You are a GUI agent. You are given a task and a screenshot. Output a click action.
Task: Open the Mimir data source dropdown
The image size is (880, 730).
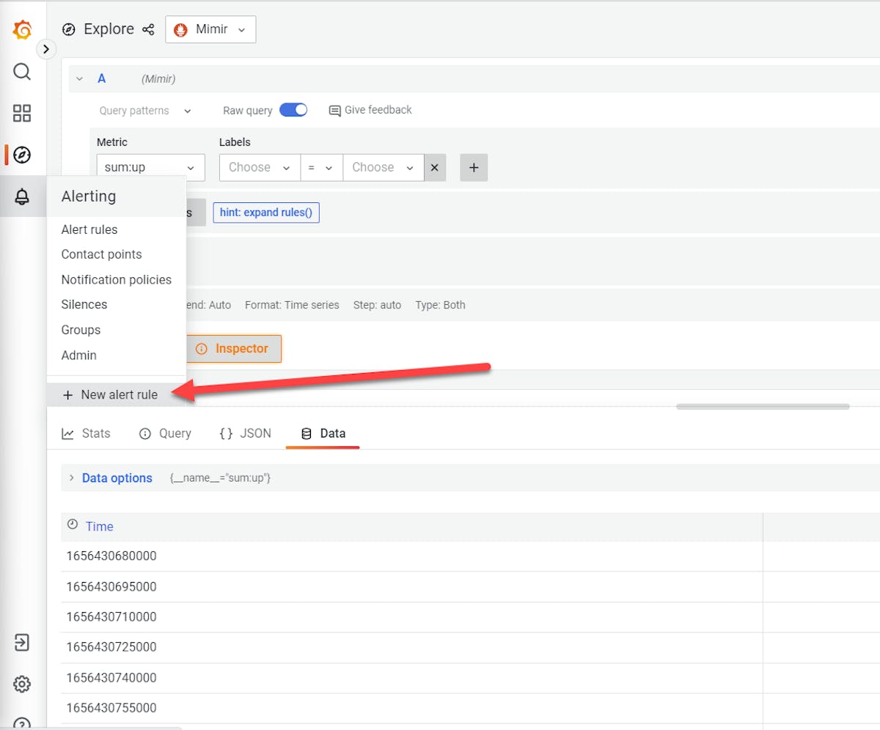210,29
